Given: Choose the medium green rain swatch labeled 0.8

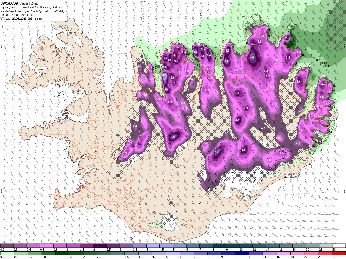Looking at the screenshot, I should point(48,253).
